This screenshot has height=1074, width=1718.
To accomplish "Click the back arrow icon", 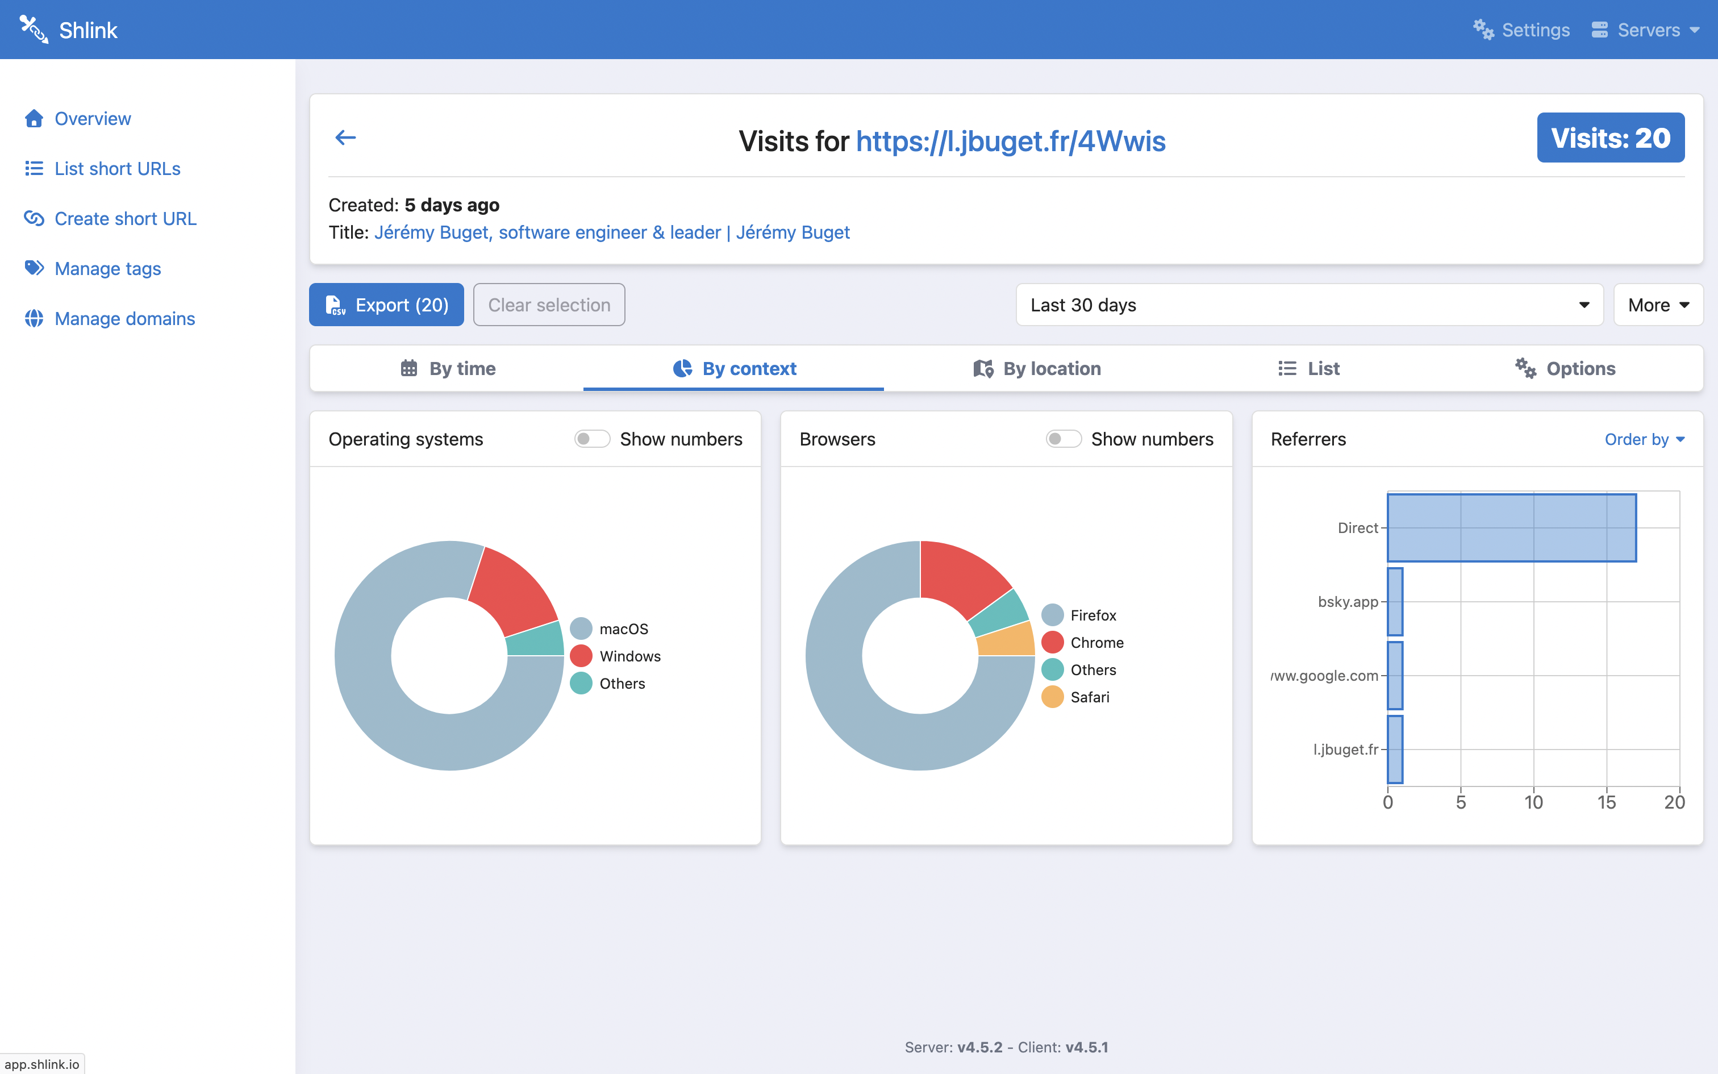I will pyautogui.click(x=345, y=138).
